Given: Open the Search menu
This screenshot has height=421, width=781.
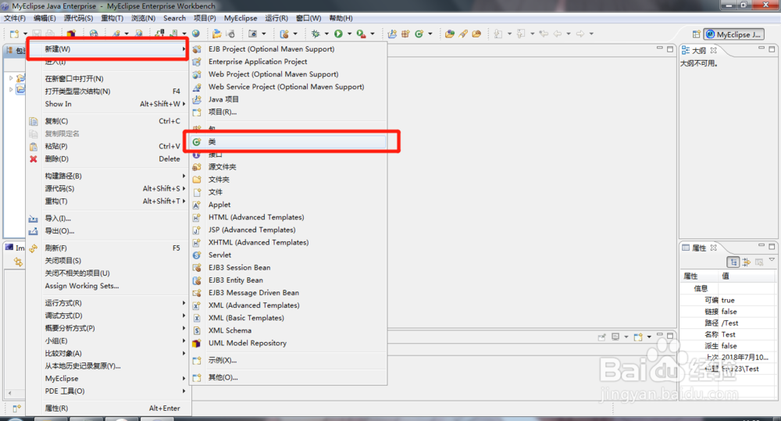Looking at the screenshot, I should tap(174, 18).
